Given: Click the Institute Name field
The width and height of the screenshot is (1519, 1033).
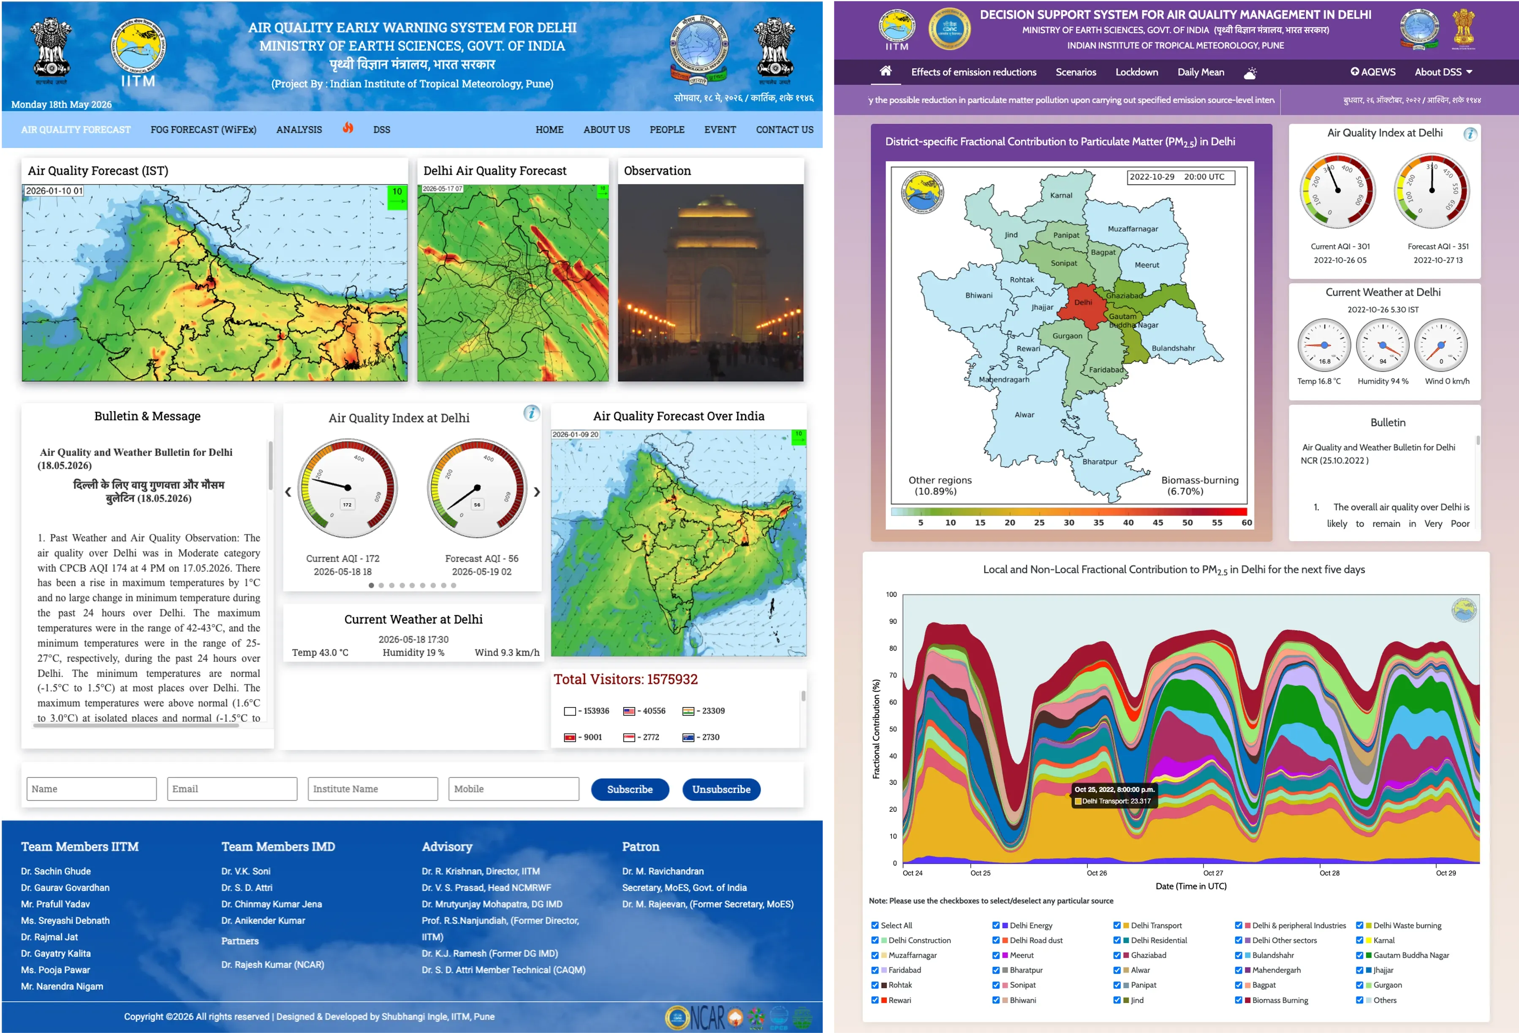Looking at the screenshot, I should click(372, 789).
